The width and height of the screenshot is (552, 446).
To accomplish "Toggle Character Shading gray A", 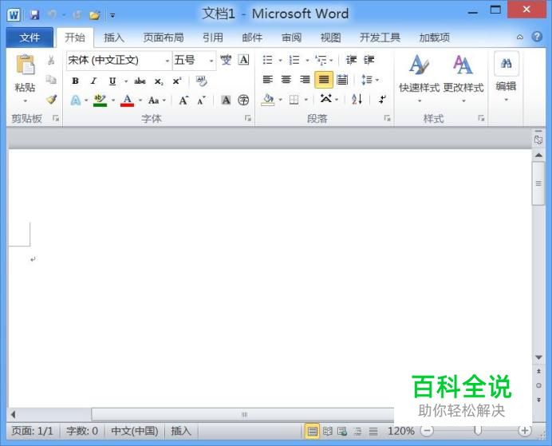I will pos(226,101).
